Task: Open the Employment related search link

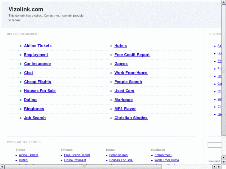Action: 36,55
